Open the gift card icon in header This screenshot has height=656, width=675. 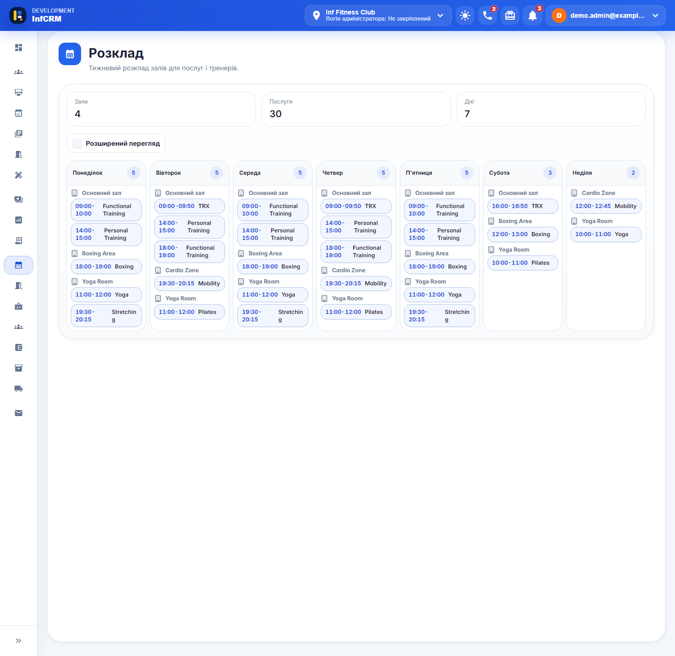tap(510, 15)
